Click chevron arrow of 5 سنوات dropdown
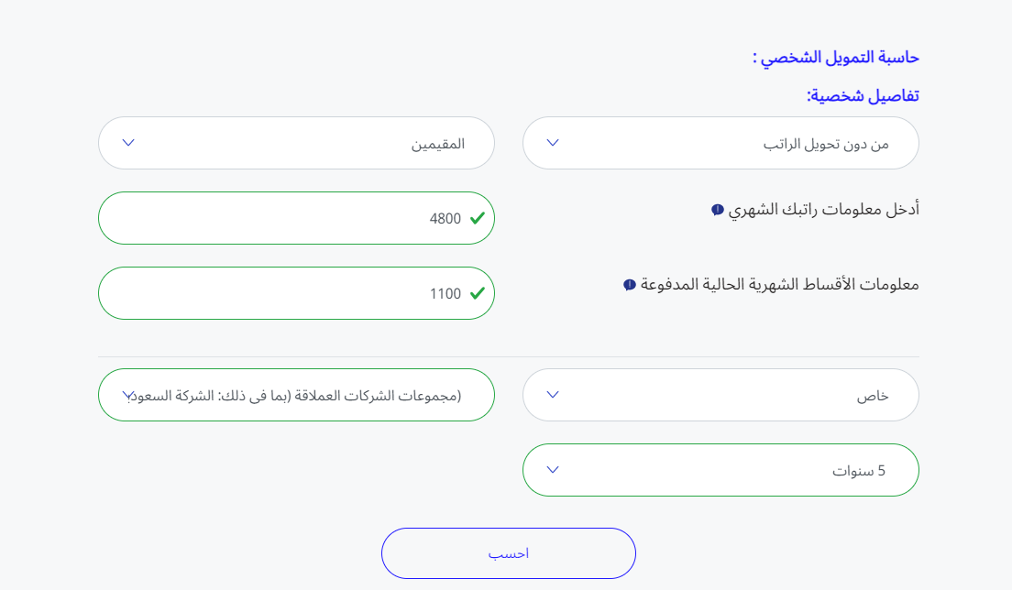Image resolution: width=1012 pixels, height=590 pixels. pyautogui.click(x=553, y=469)
